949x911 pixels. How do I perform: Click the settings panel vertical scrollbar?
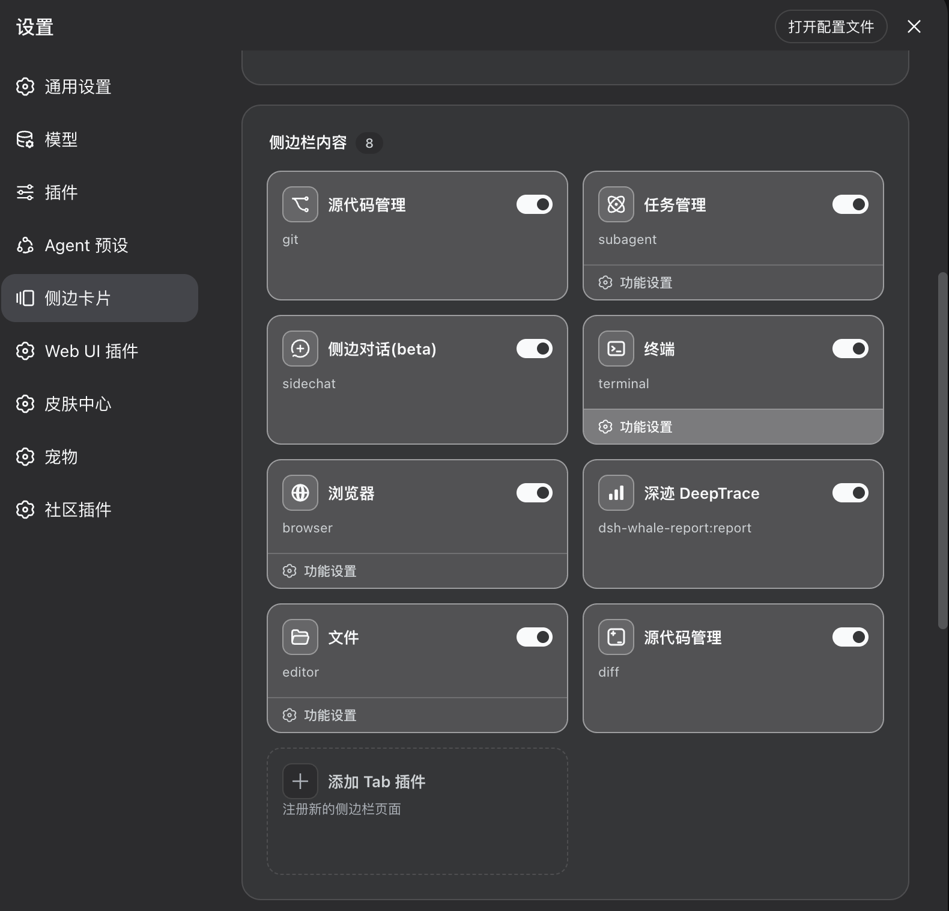[x=942, y=451]
